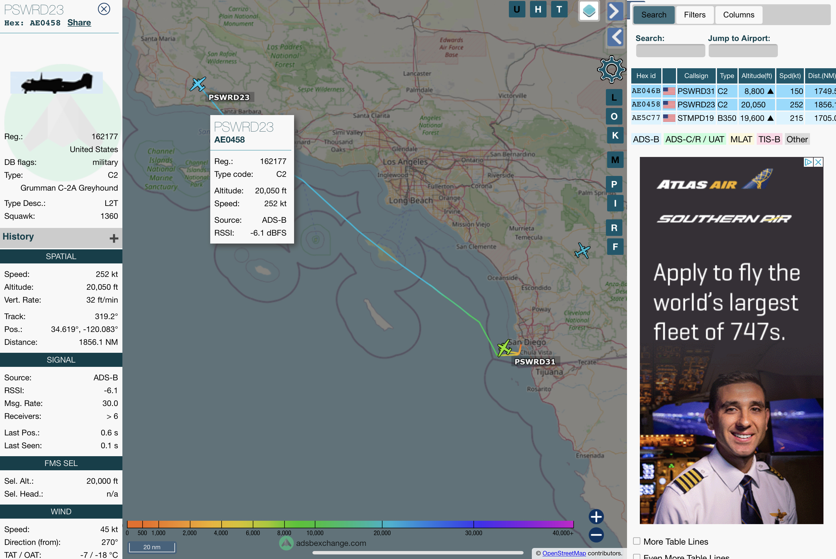The width and height of the screenshot is (836, 559).
Task: Select the blue aircraft icon east of Temecula
Action: pos(582,251)
